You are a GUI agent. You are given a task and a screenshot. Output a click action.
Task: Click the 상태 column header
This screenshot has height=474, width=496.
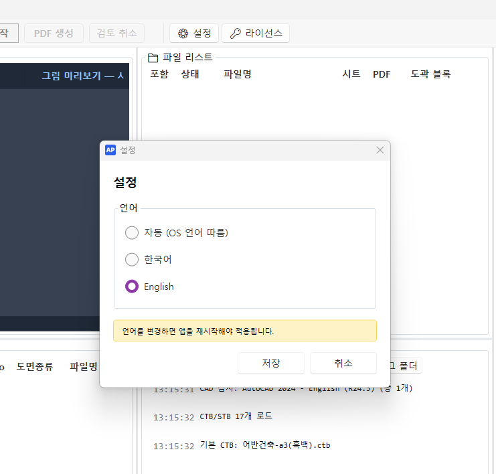click(x=190, y=74)
